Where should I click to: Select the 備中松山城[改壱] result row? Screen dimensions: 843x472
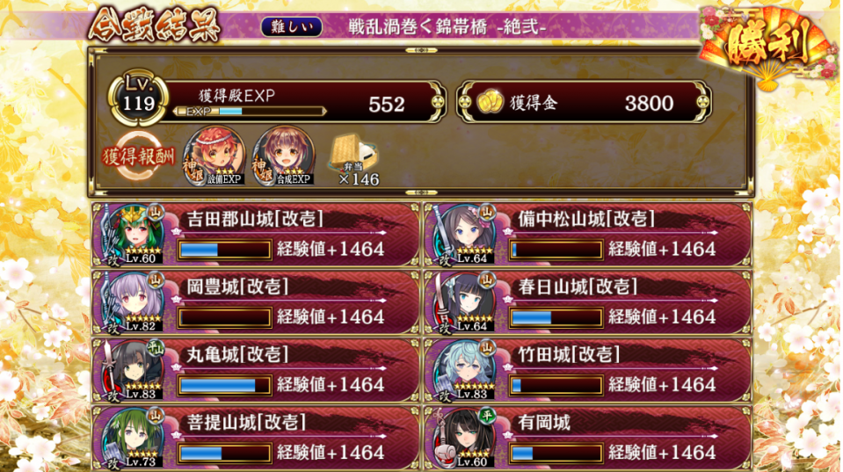click(x=587, y=235)
